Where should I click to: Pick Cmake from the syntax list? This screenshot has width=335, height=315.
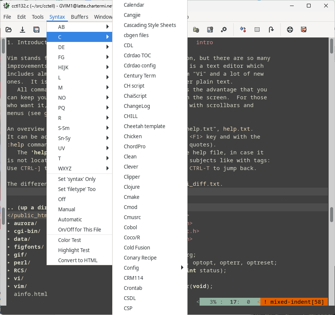(150, 197)
